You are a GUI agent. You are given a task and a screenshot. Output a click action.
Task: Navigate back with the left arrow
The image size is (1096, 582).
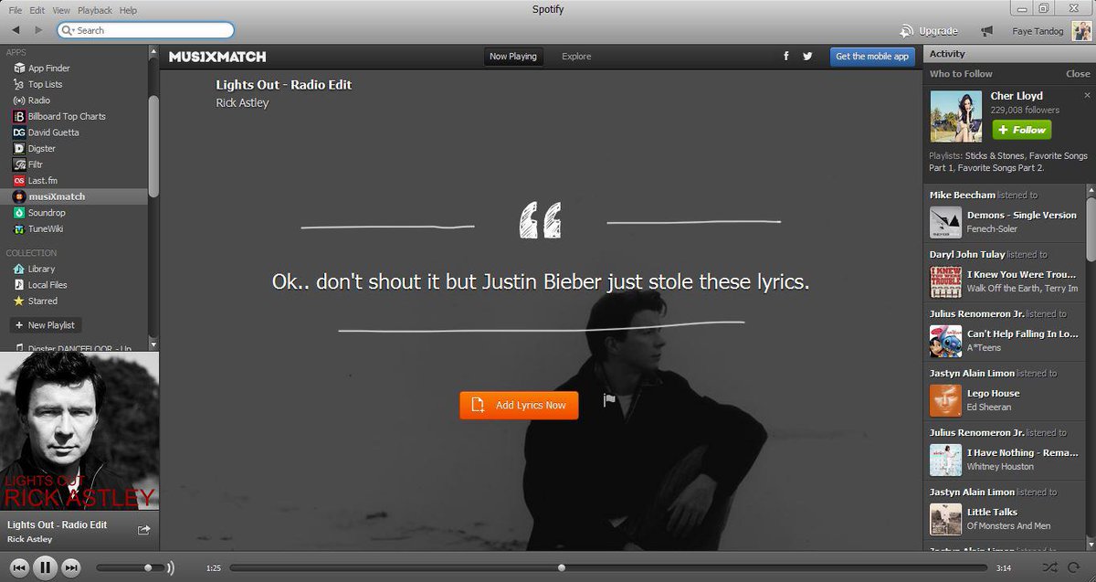click(x=16, y=30)
